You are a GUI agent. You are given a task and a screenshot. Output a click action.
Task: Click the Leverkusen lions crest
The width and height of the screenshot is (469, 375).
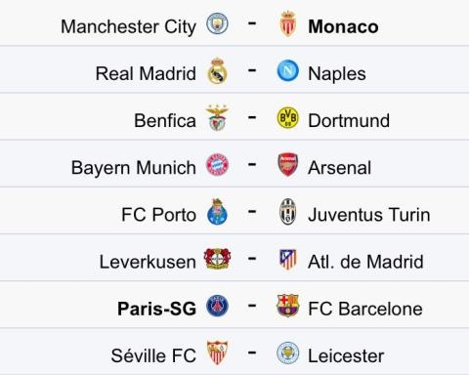217,259
